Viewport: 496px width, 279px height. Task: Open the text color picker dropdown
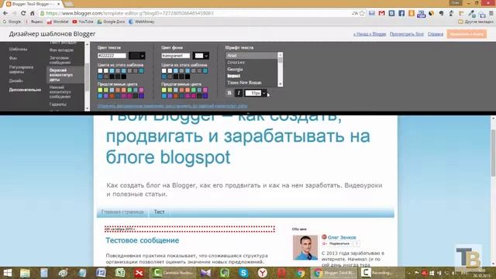tap(137, 56)
